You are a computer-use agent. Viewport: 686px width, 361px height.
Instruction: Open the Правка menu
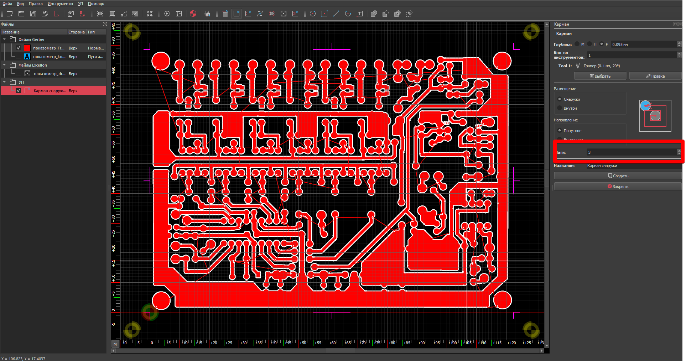coord(36,4)
